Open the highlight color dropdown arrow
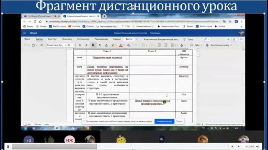 click(x=116, y=45)
